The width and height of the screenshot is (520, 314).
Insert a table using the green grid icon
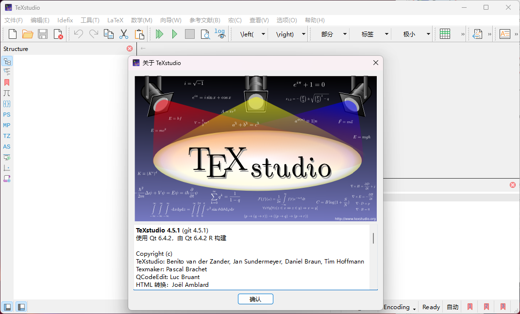pos(445,34)
